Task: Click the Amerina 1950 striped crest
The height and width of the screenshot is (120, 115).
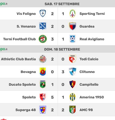Action: [73, 97]
